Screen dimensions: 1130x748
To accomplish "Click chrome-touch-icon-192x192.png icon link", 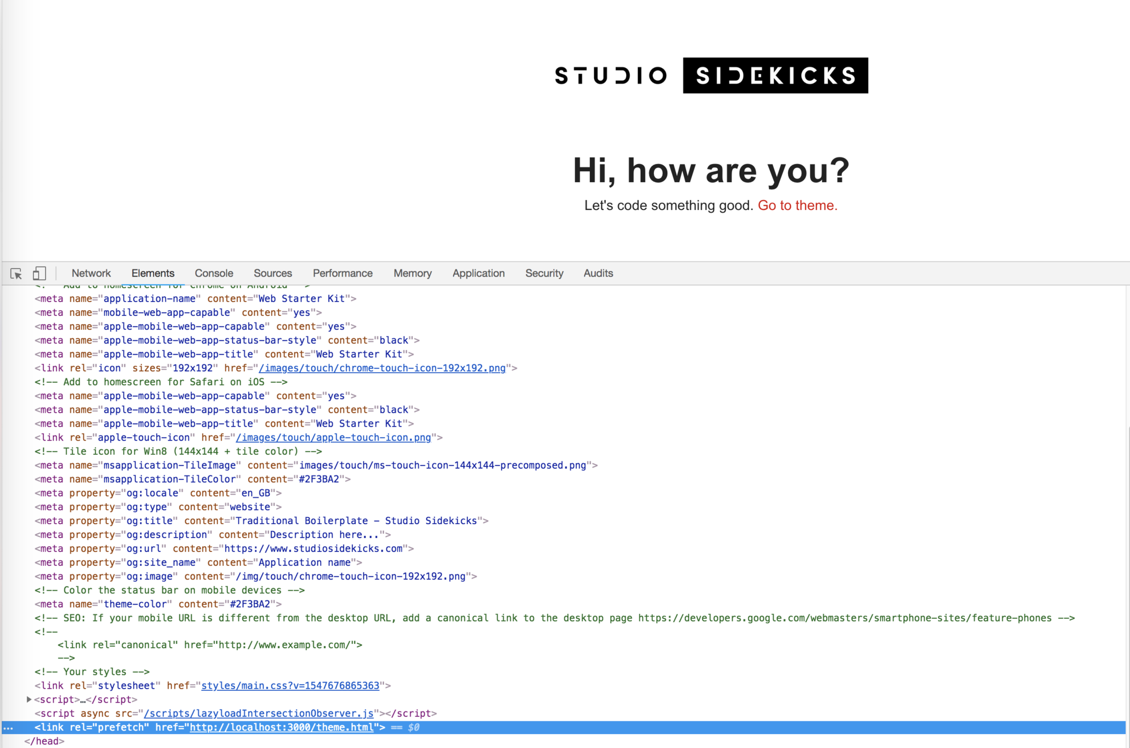I will [x=382, y=368].
